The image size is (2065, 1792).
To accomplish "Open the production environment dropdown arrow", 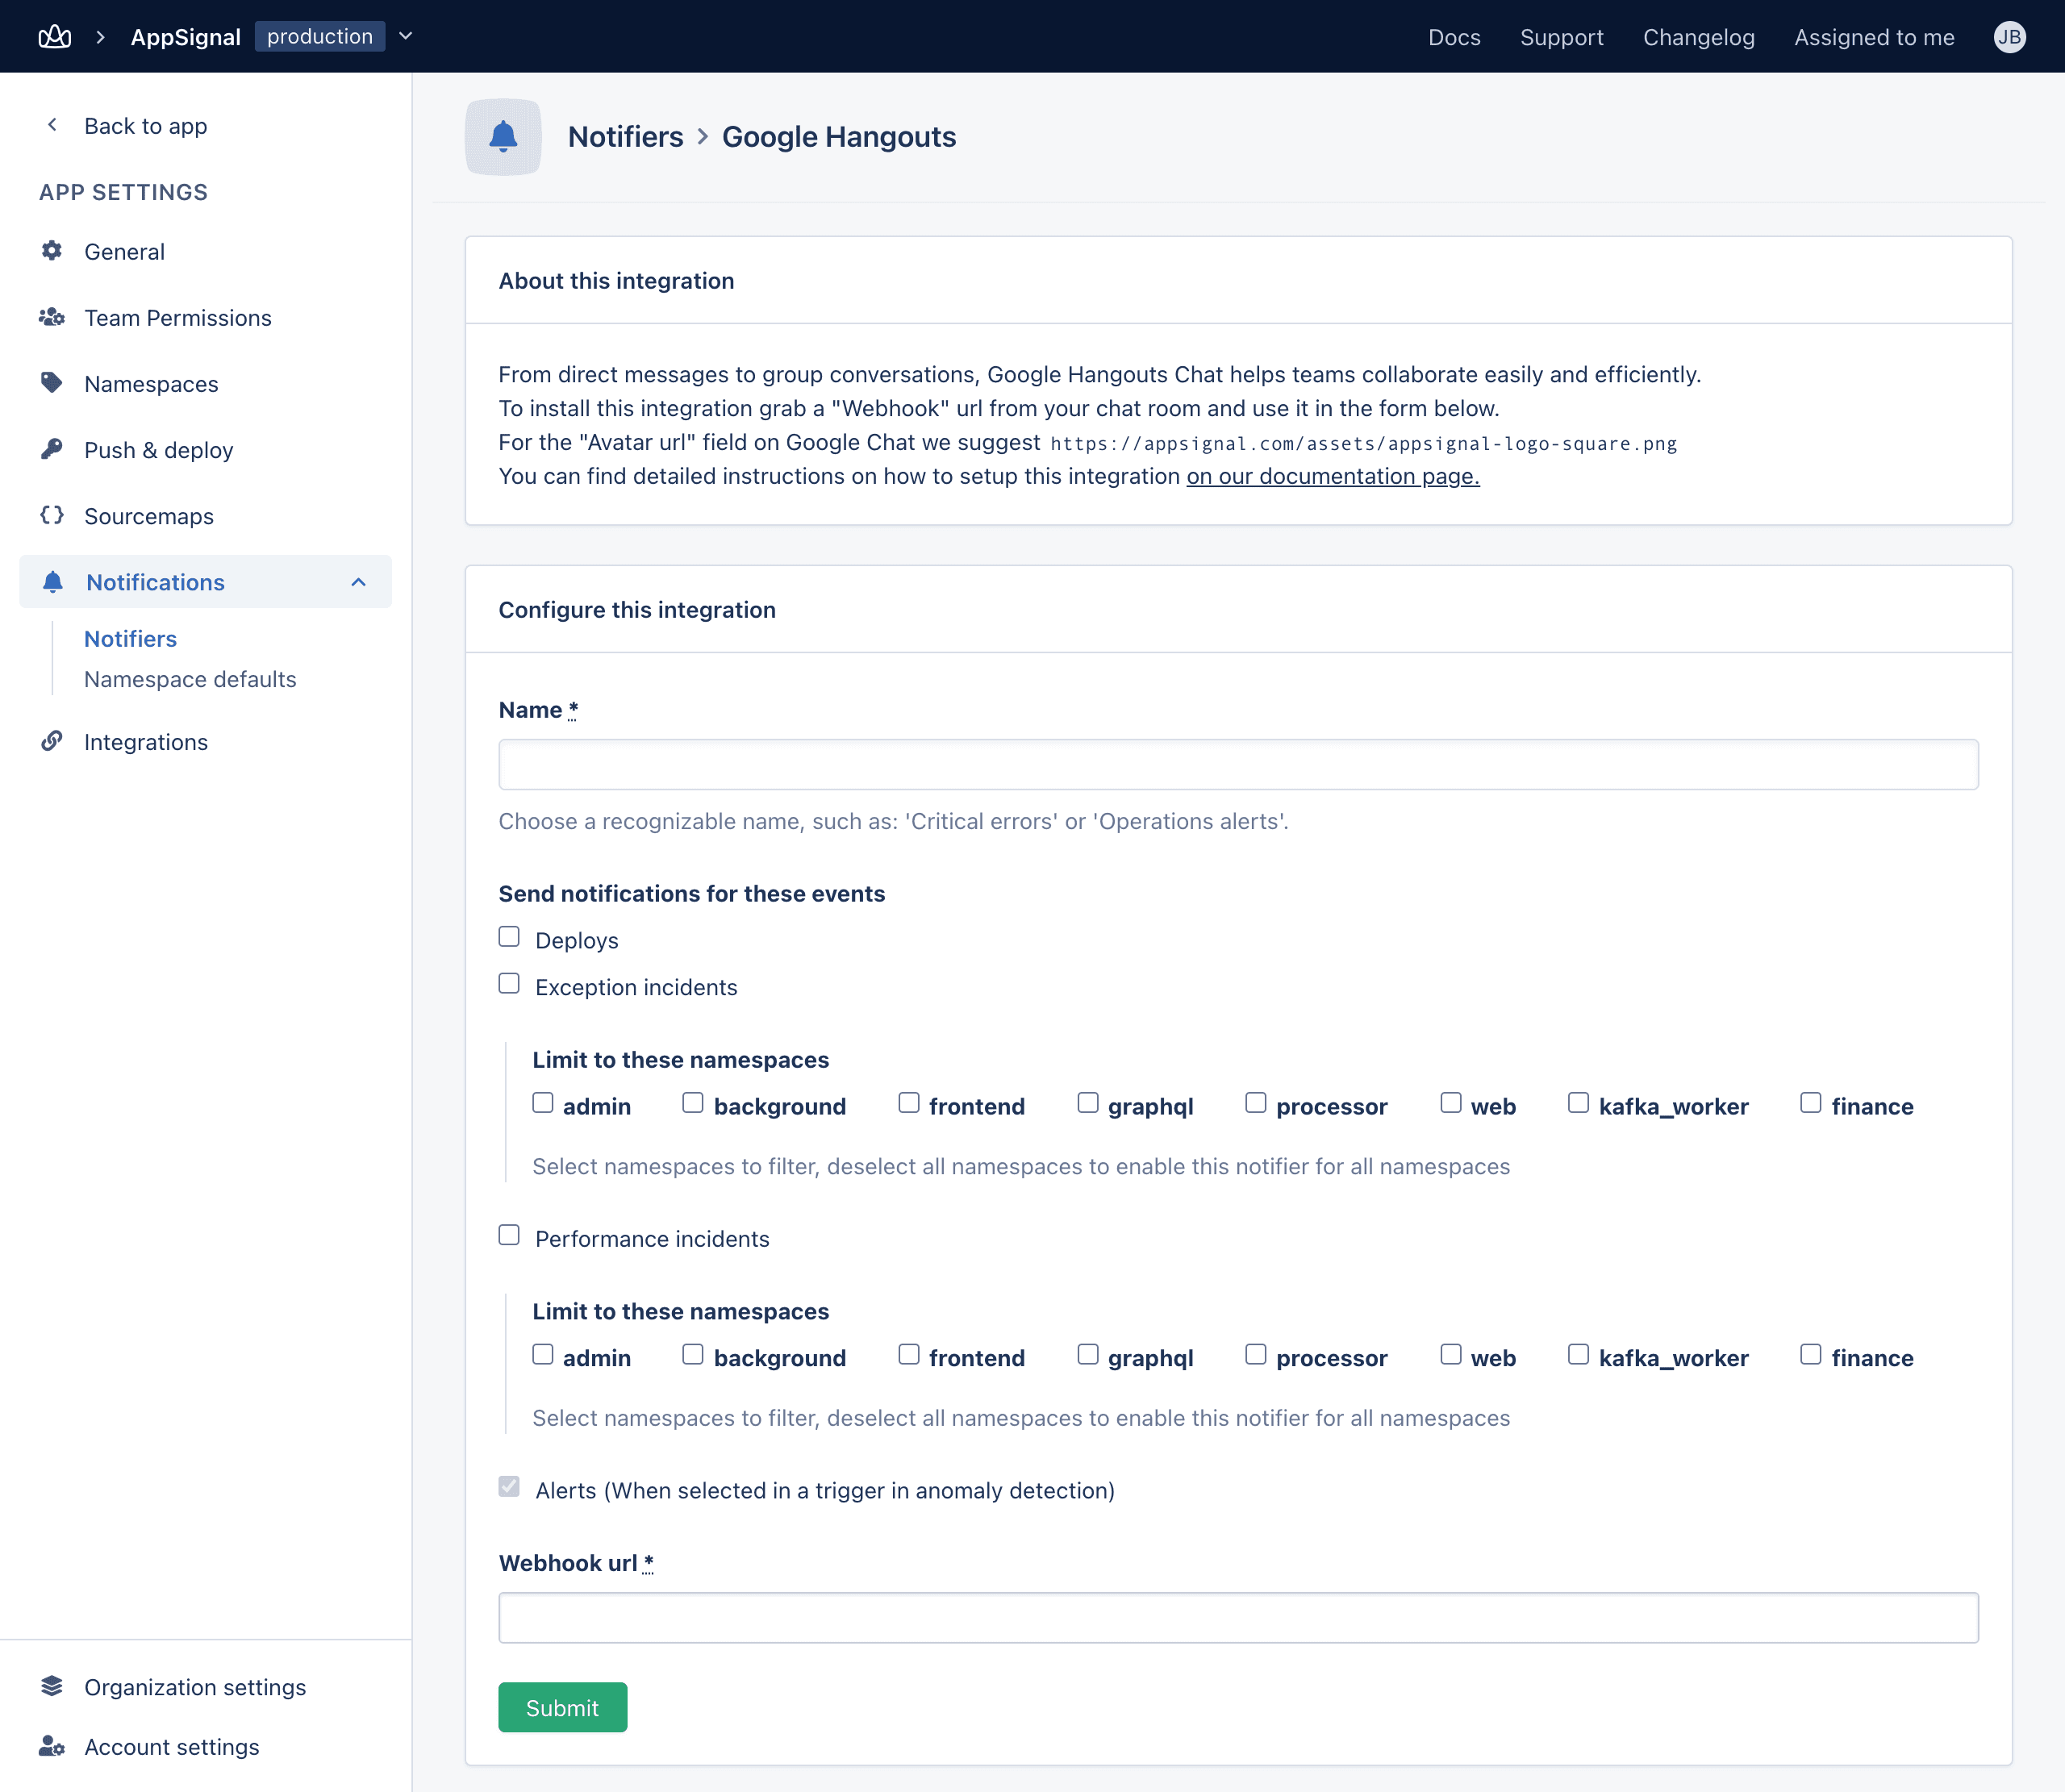I will pyautogui.click(x=406, y=37).
